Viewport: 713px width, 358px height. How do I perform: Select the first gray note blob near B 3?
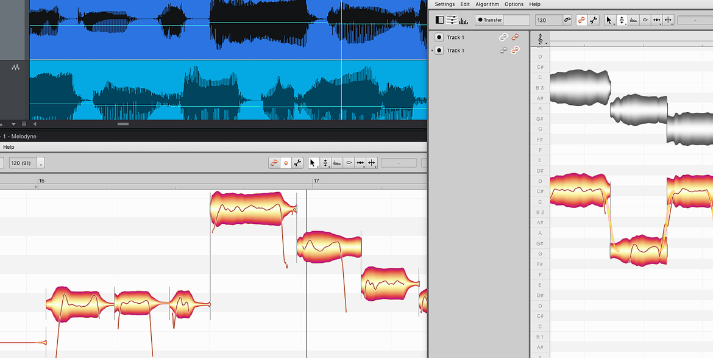580,87
